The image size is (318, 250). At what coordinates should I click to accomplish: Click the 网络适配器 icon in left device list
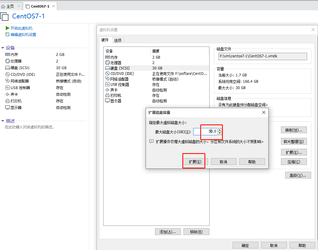tap(8, 81)
